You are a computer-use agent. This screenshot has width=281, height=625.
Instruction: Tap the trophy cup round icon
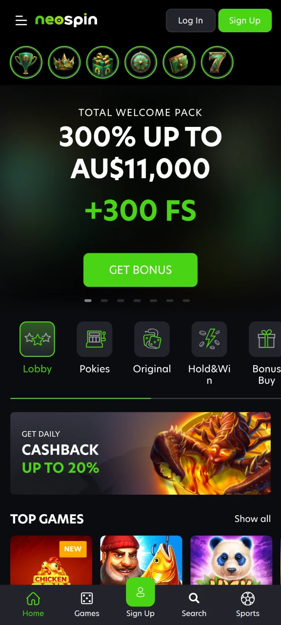(26, 62)
